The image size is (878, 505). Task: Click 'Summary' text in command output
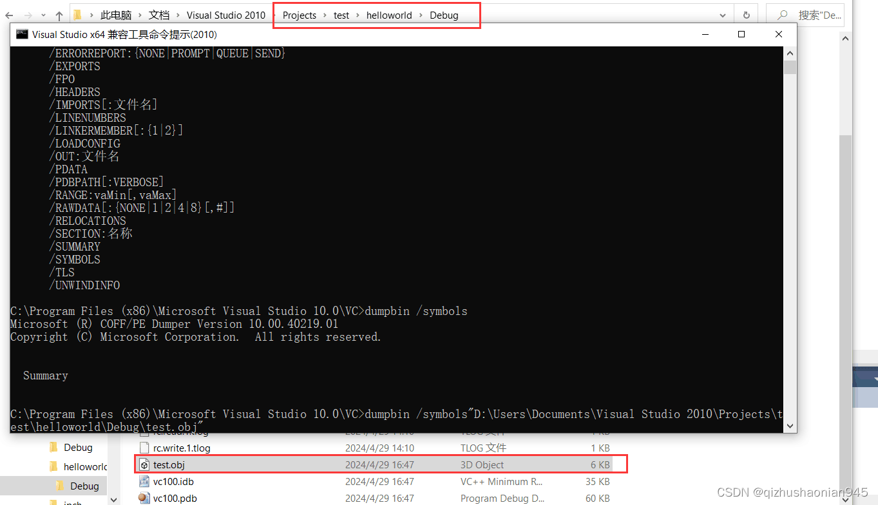(x=46, y=376)
